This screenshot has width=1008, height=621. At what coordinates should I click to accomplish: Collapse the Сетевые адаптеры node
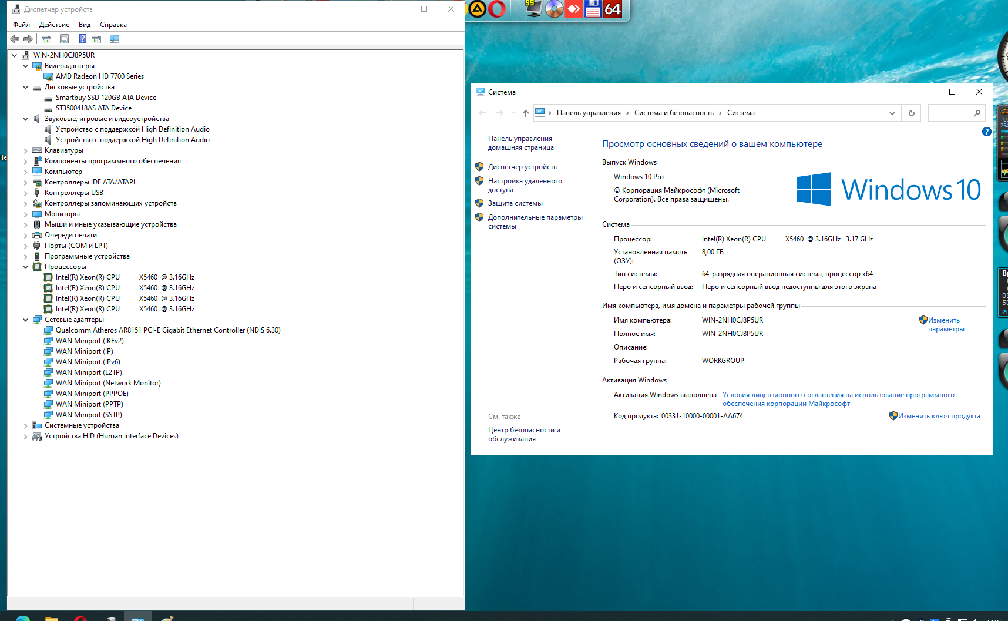25,320
